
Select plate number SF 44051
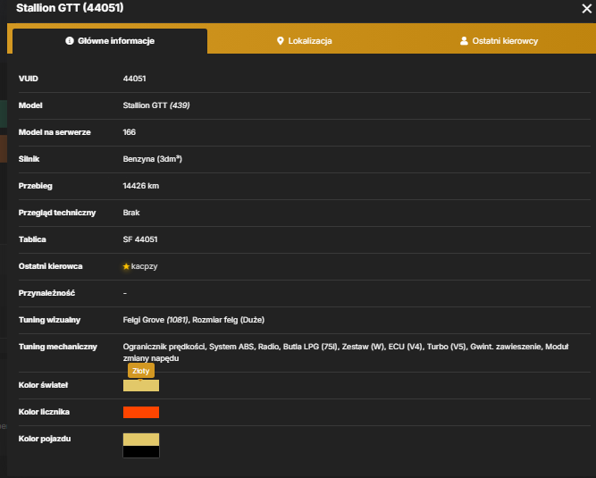coord(140,239)
